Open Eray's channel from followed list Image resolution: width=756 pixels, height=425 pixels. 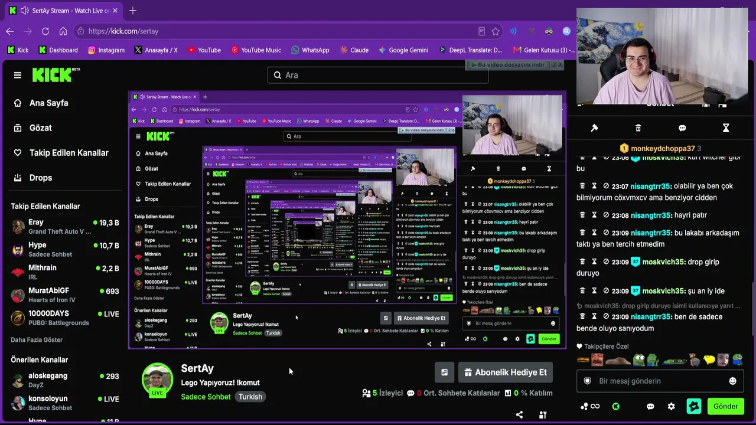pyautogui.click(x=65, y=227)
